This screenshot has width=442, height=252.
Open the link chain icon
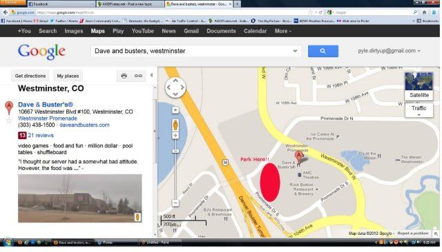[x=138, y=76]
